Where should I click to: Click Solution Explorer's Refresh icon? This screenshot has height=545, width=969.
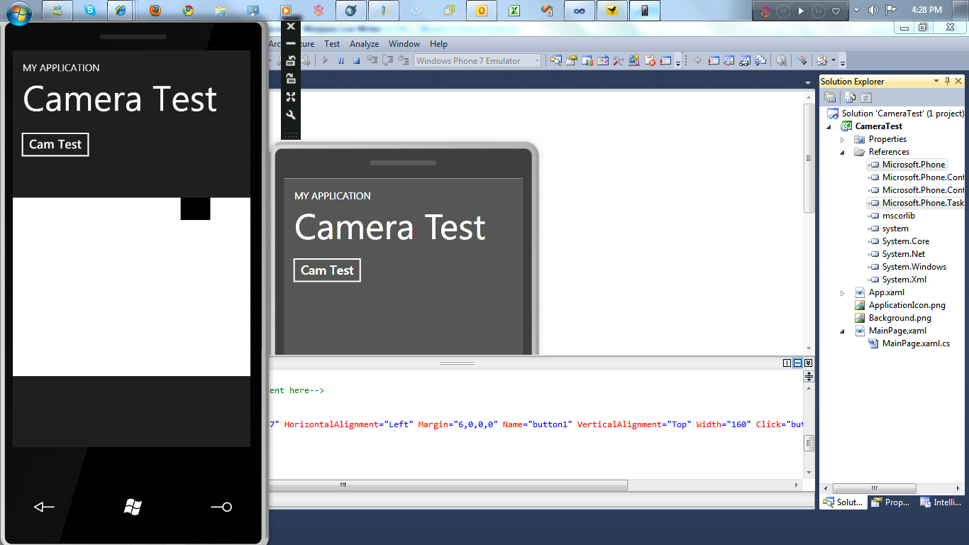(x=866, y=98)
